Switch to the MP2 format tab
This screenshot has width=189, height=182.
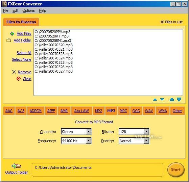click(x=99, y=111)
